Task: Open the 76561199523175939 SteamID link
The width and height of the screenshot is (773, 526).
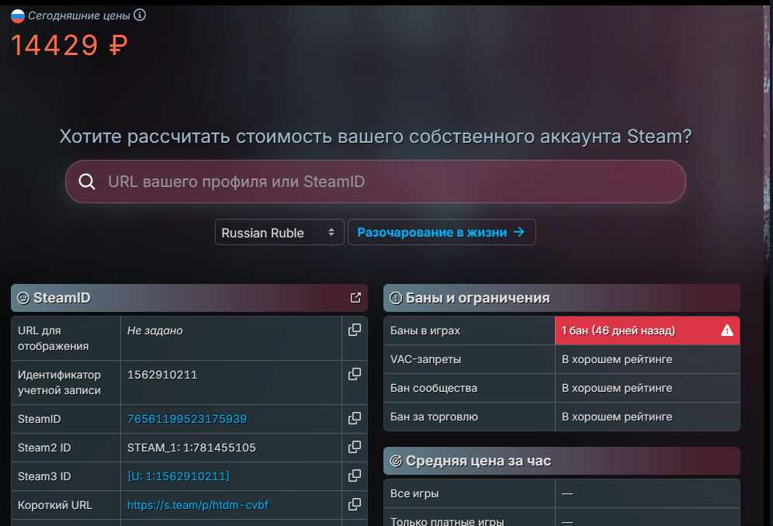Action: click(x=187, y=419)
